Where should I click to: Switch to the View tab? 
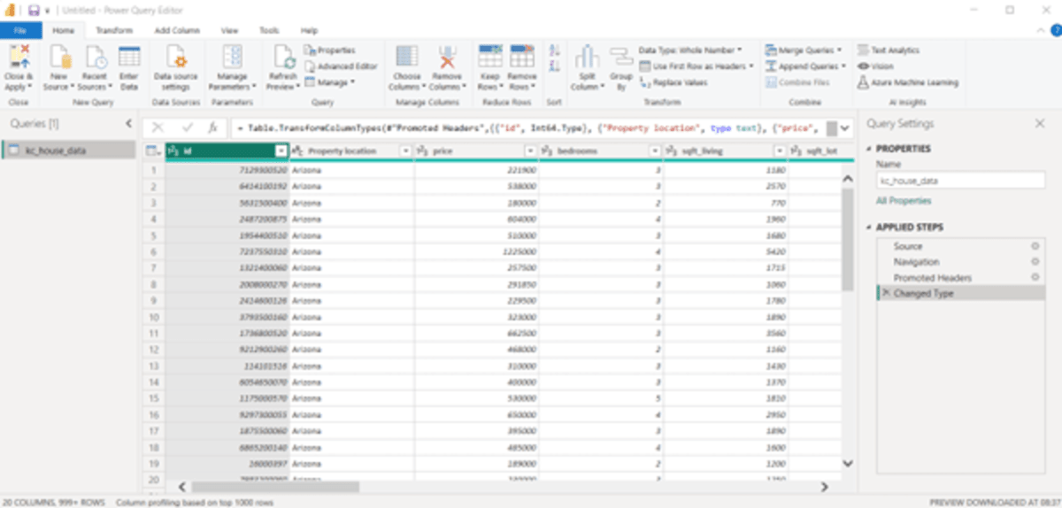(230, 30)
